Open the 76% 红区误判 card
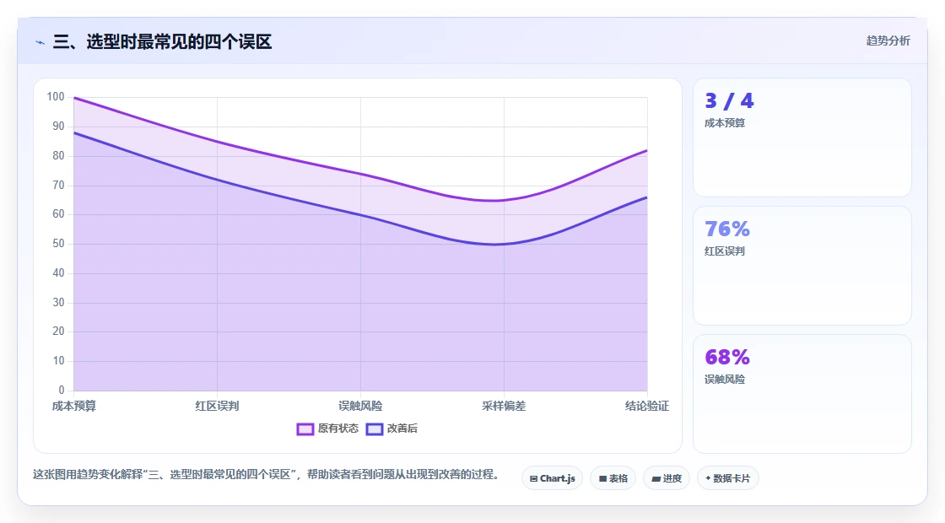The height and width of the screenshot is (523, 945). (x=802, y=266)
